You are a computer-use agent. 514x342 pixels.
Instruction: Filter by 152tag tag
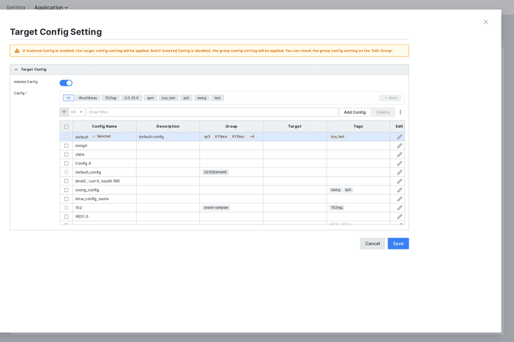click(x=111, y=98)
